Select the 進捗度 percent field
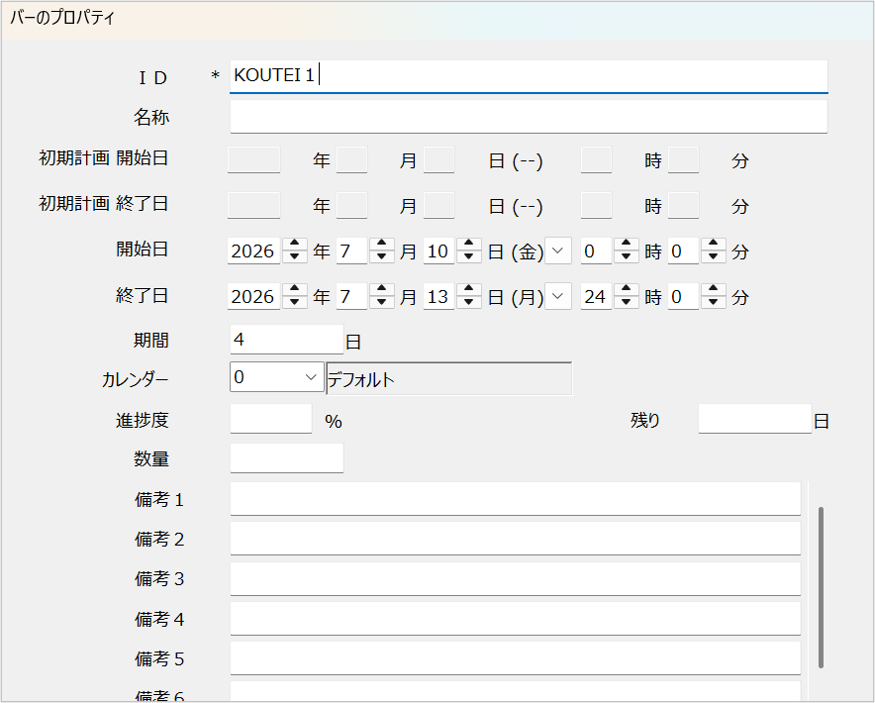This screenshot has height=703, width=875. pyautogui.click(x=271, y=419)
